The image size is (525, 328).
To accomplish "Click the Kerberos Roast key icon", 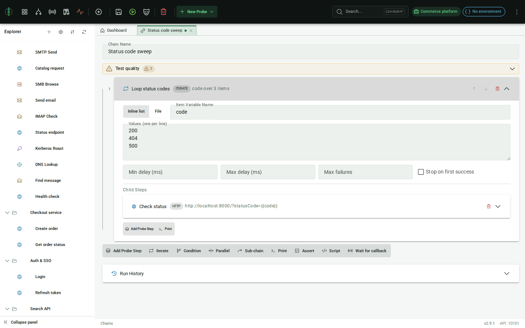I will (19, 148).
